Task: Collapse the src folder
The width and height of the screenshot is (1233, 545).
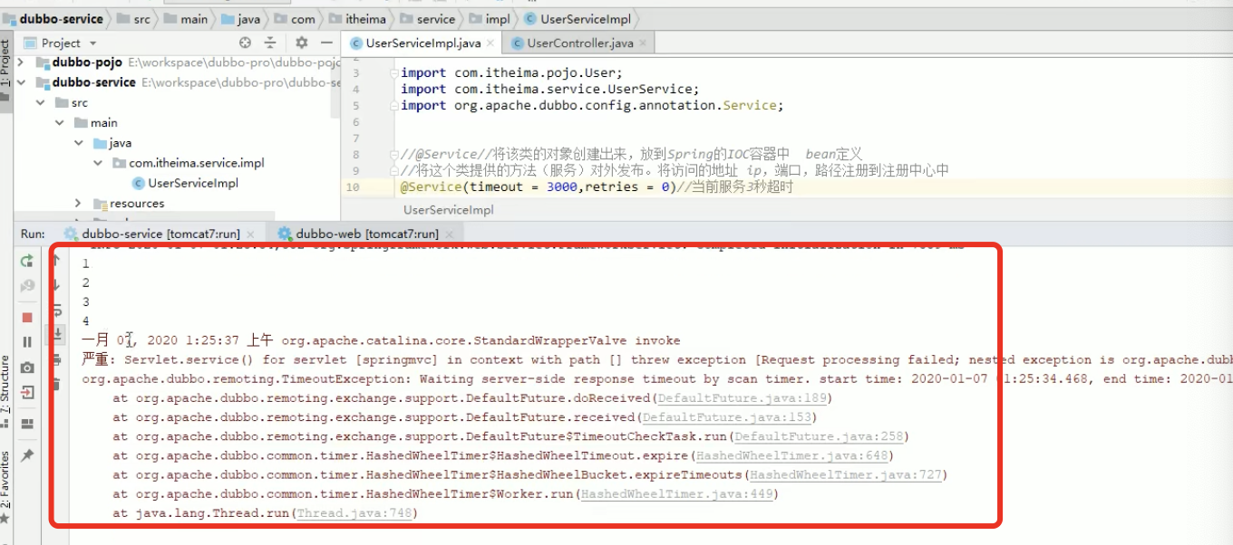Action: [40, 102]
